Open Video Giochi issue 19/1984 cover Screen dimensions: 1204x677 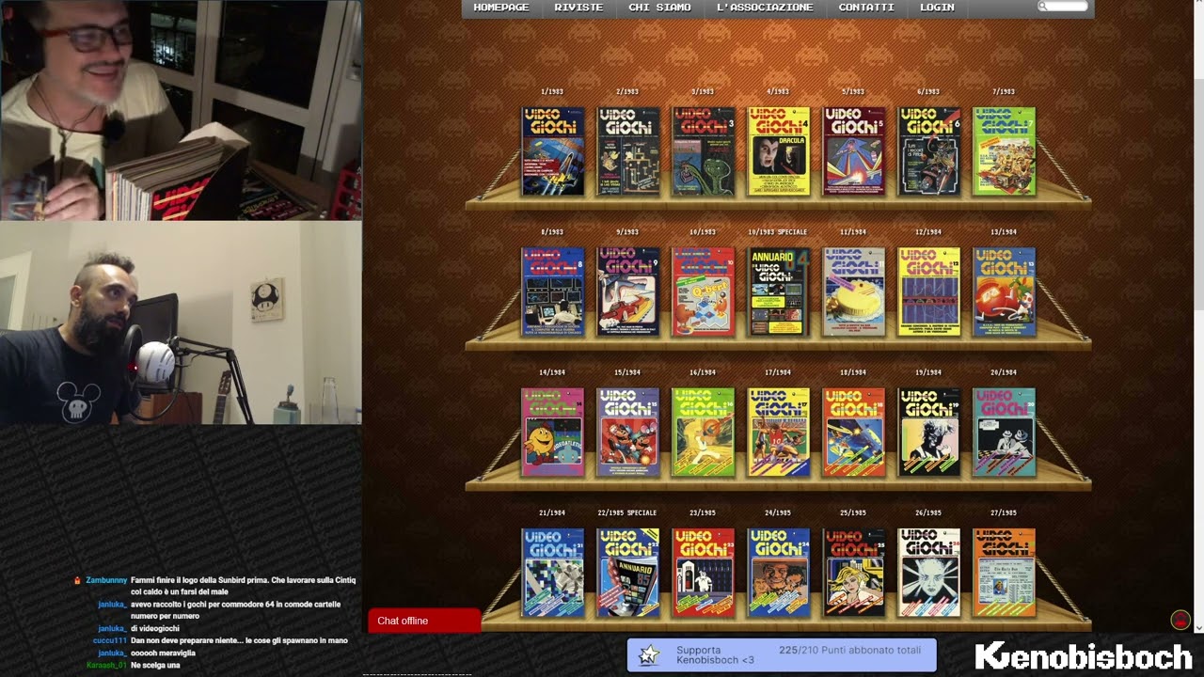[x=929, y=433]
